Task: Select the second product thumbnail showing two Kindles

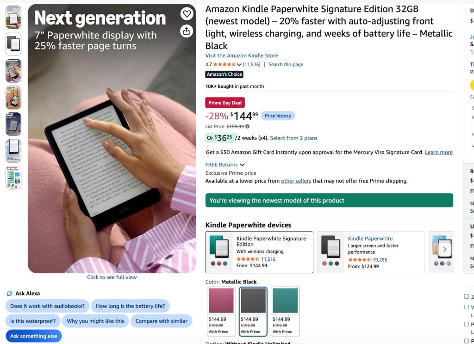Action: (x=13, y=44)
